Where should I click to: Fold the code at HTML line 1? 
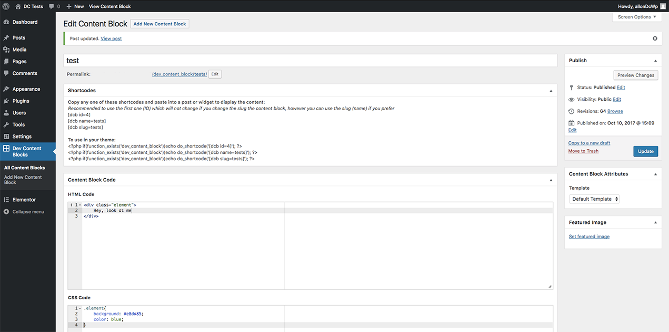point(80,205)
